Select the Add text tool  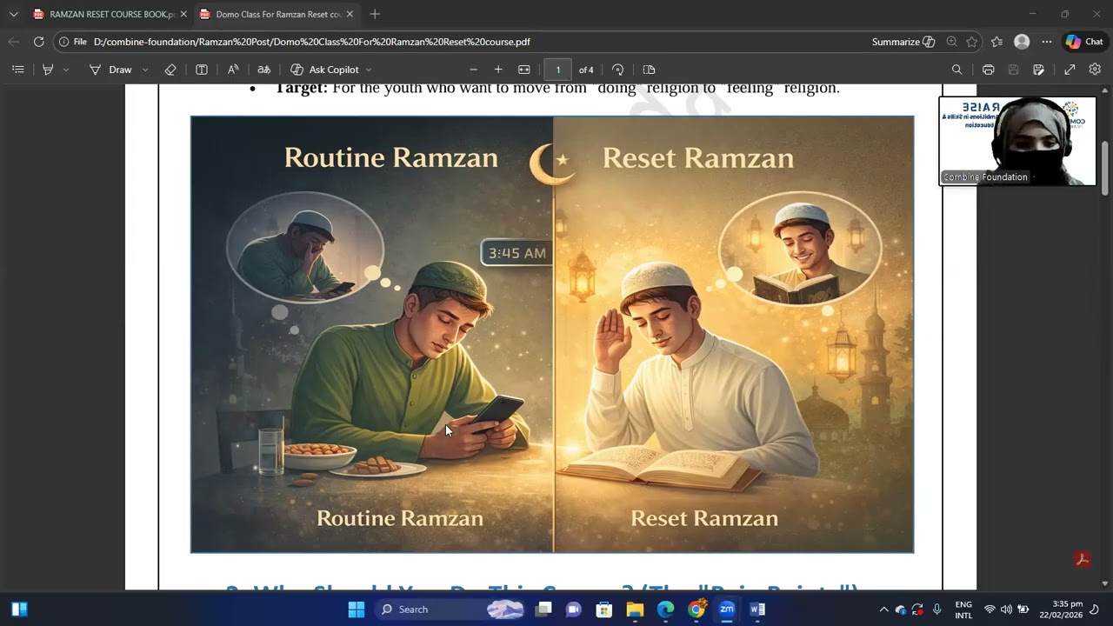(x=202, y=70)
